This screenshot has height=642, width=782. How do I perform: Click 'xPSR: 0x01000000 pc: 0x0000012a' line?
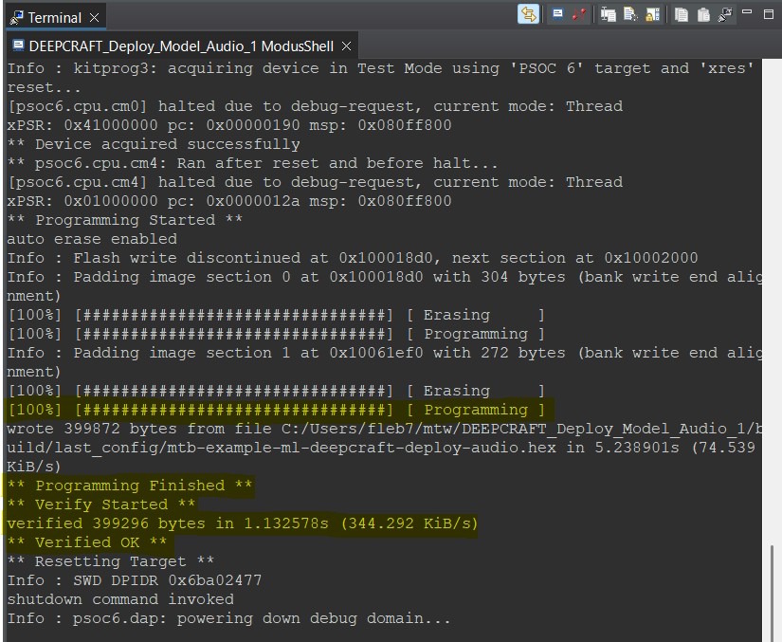(x=229, y=201)
